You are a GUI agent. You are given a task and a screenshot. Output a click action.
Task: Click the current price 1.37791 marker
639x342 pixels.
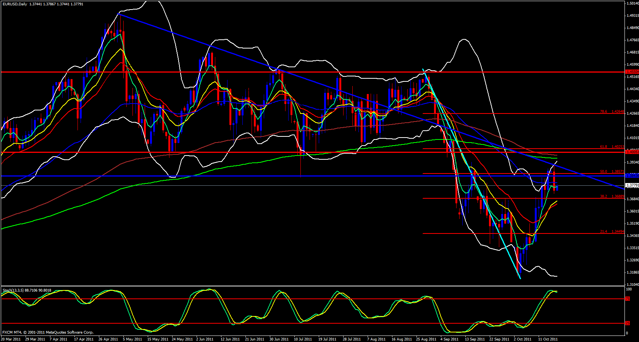point(632,186)
